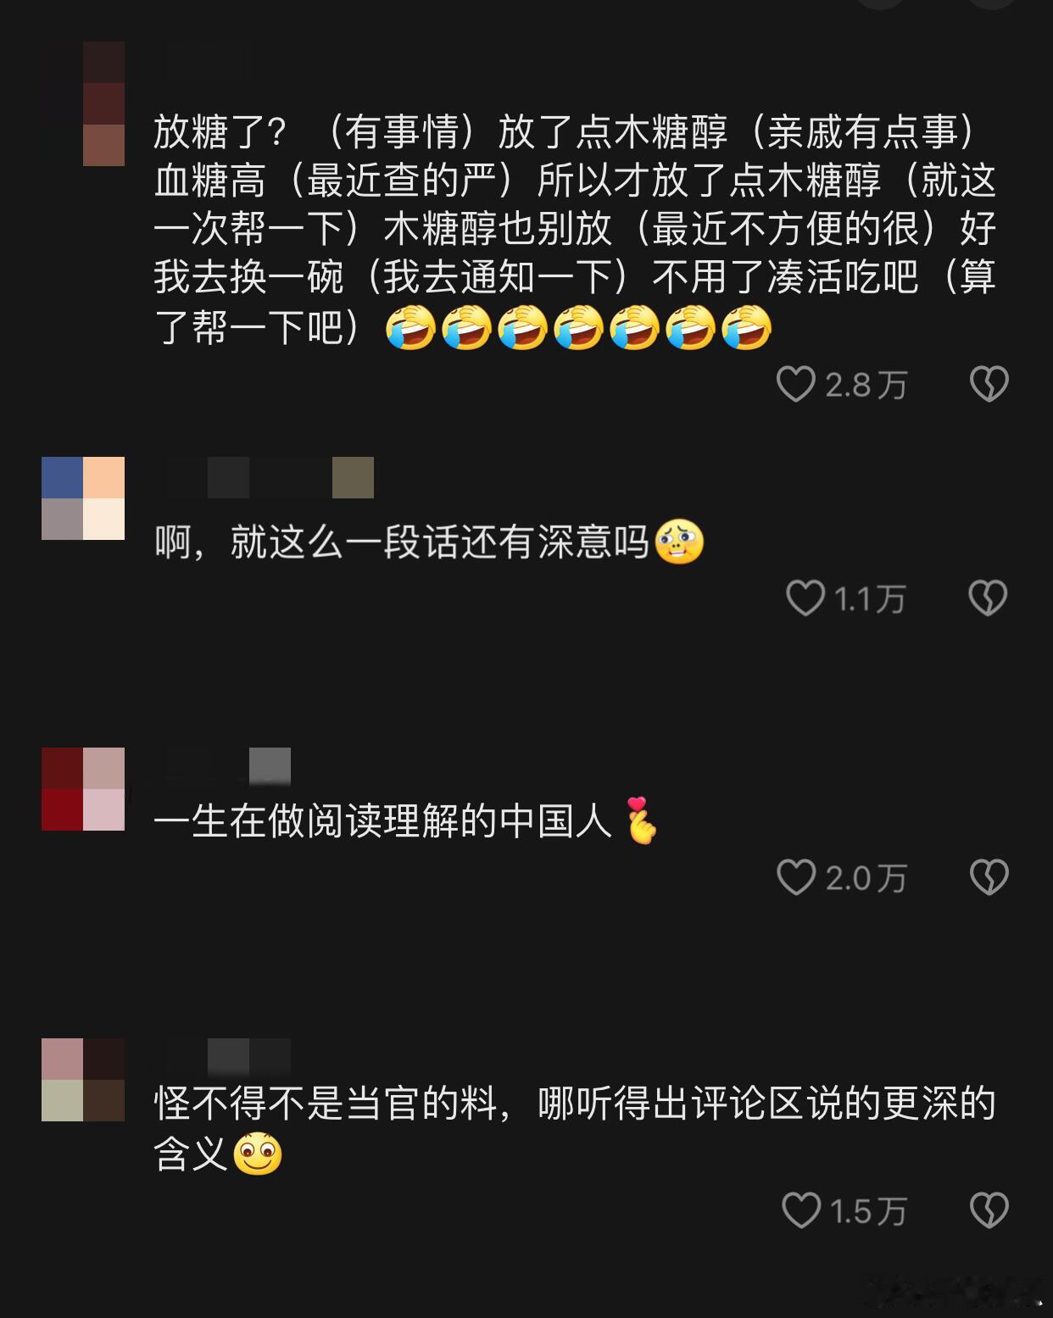This screenshot has height=1318, width=1053.
Task: Open profile of the red-pink avatar commenter
Action: click(83, 789)
